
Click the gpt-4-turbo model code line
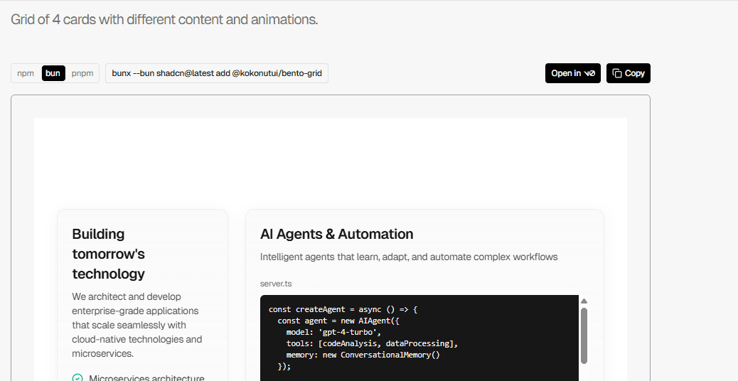click(x=333, y=332)
